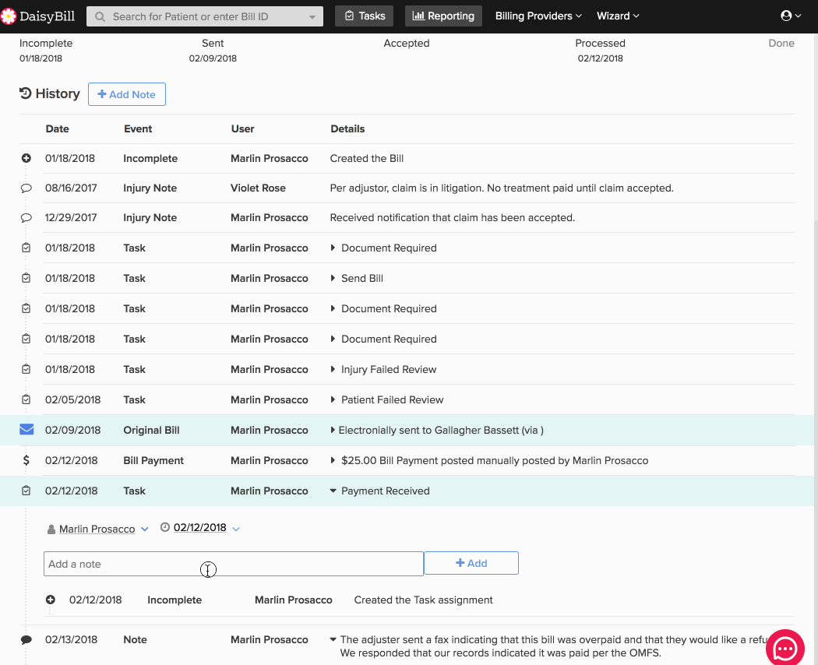Change task assignee Marlin Prosacco dropdown
This screenshot has height=665, width=818.
(x=145, y=529)
